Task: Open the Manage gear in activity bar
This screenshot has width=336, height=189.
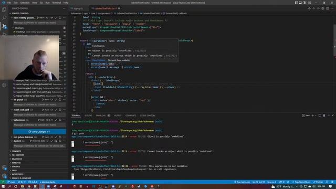Action: point(4,176)
